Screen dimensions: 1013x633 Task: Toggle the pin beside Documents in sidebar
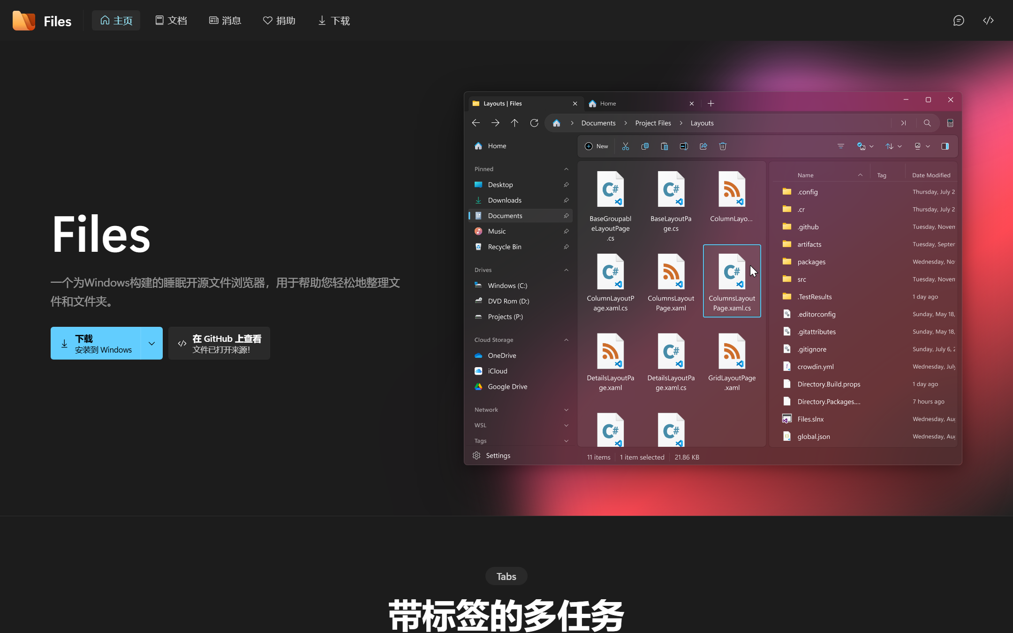[566, 216]
